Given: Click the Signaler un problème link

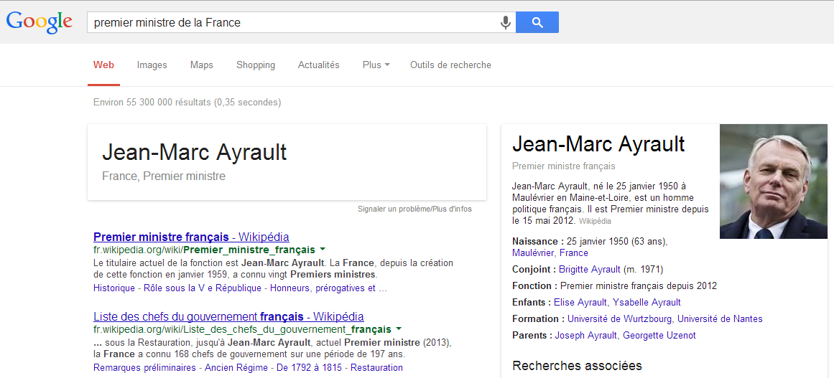Looking at the screenshot, I should coord(393,209).
